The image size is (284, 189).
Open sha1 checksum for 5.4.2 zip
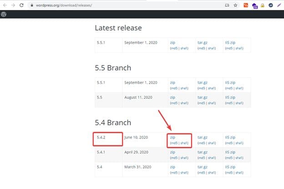pyautogui.click(x=184, y=143)
